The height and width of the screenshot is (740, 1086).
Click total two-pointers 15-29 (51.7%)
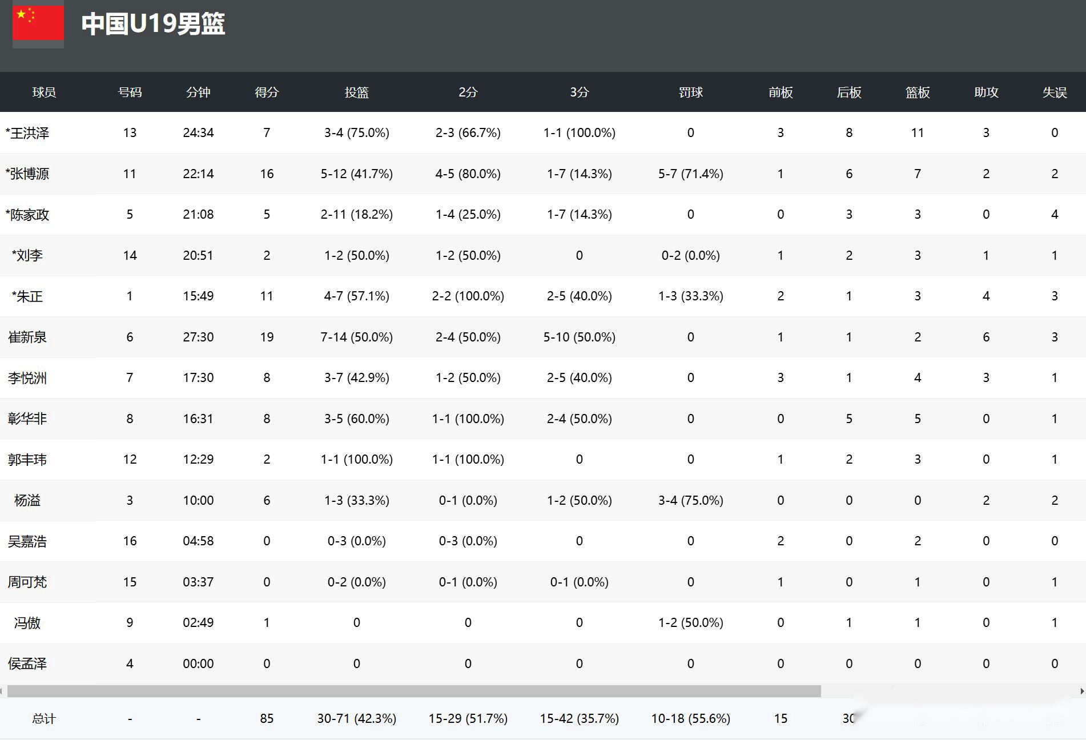468,718
